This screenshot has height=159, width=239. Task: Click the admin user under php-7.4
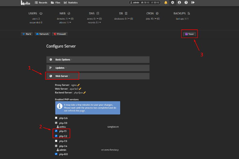(x=61, y=150)
